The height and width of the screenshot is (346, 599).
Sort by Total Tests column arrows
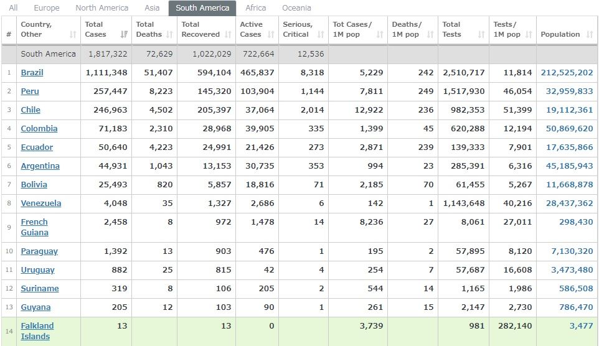coord(481,34)
